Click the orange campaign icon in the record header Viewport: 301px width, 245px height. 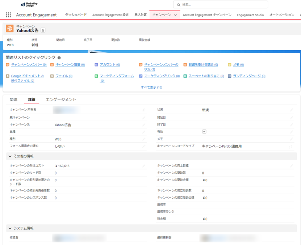10,29
